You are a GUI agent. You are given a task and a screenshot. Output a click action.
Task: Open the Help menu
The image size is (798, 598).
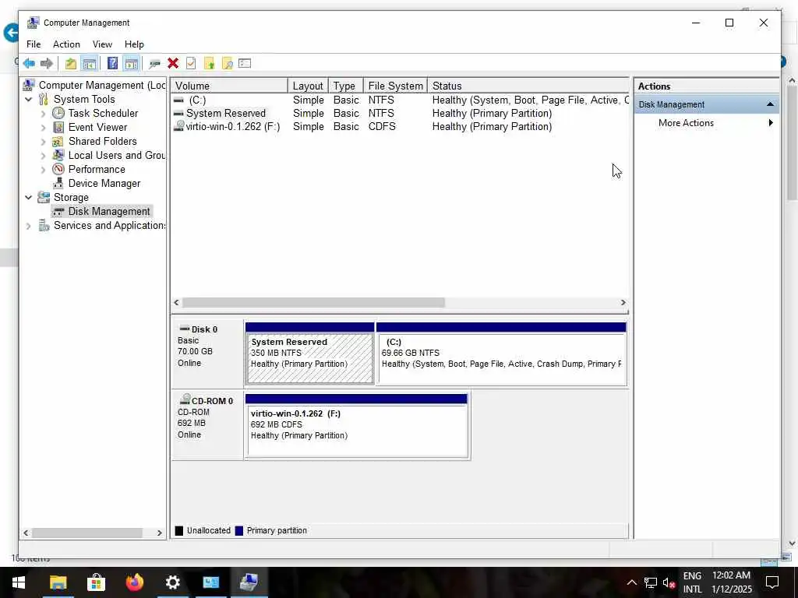[x=134, y=44]
